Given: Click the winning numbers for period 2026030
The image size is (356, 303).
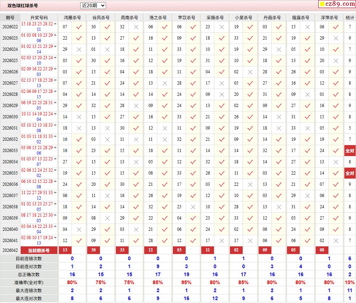Looking at the screenshot, I should (39, 116).
